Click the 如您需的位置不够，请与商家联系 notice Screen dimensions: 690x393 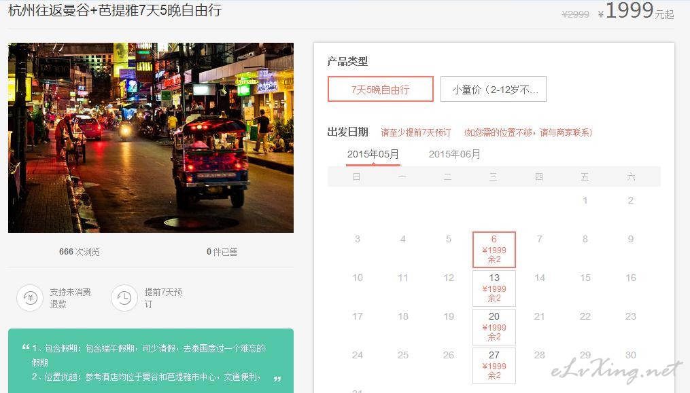tap(528, 132)
